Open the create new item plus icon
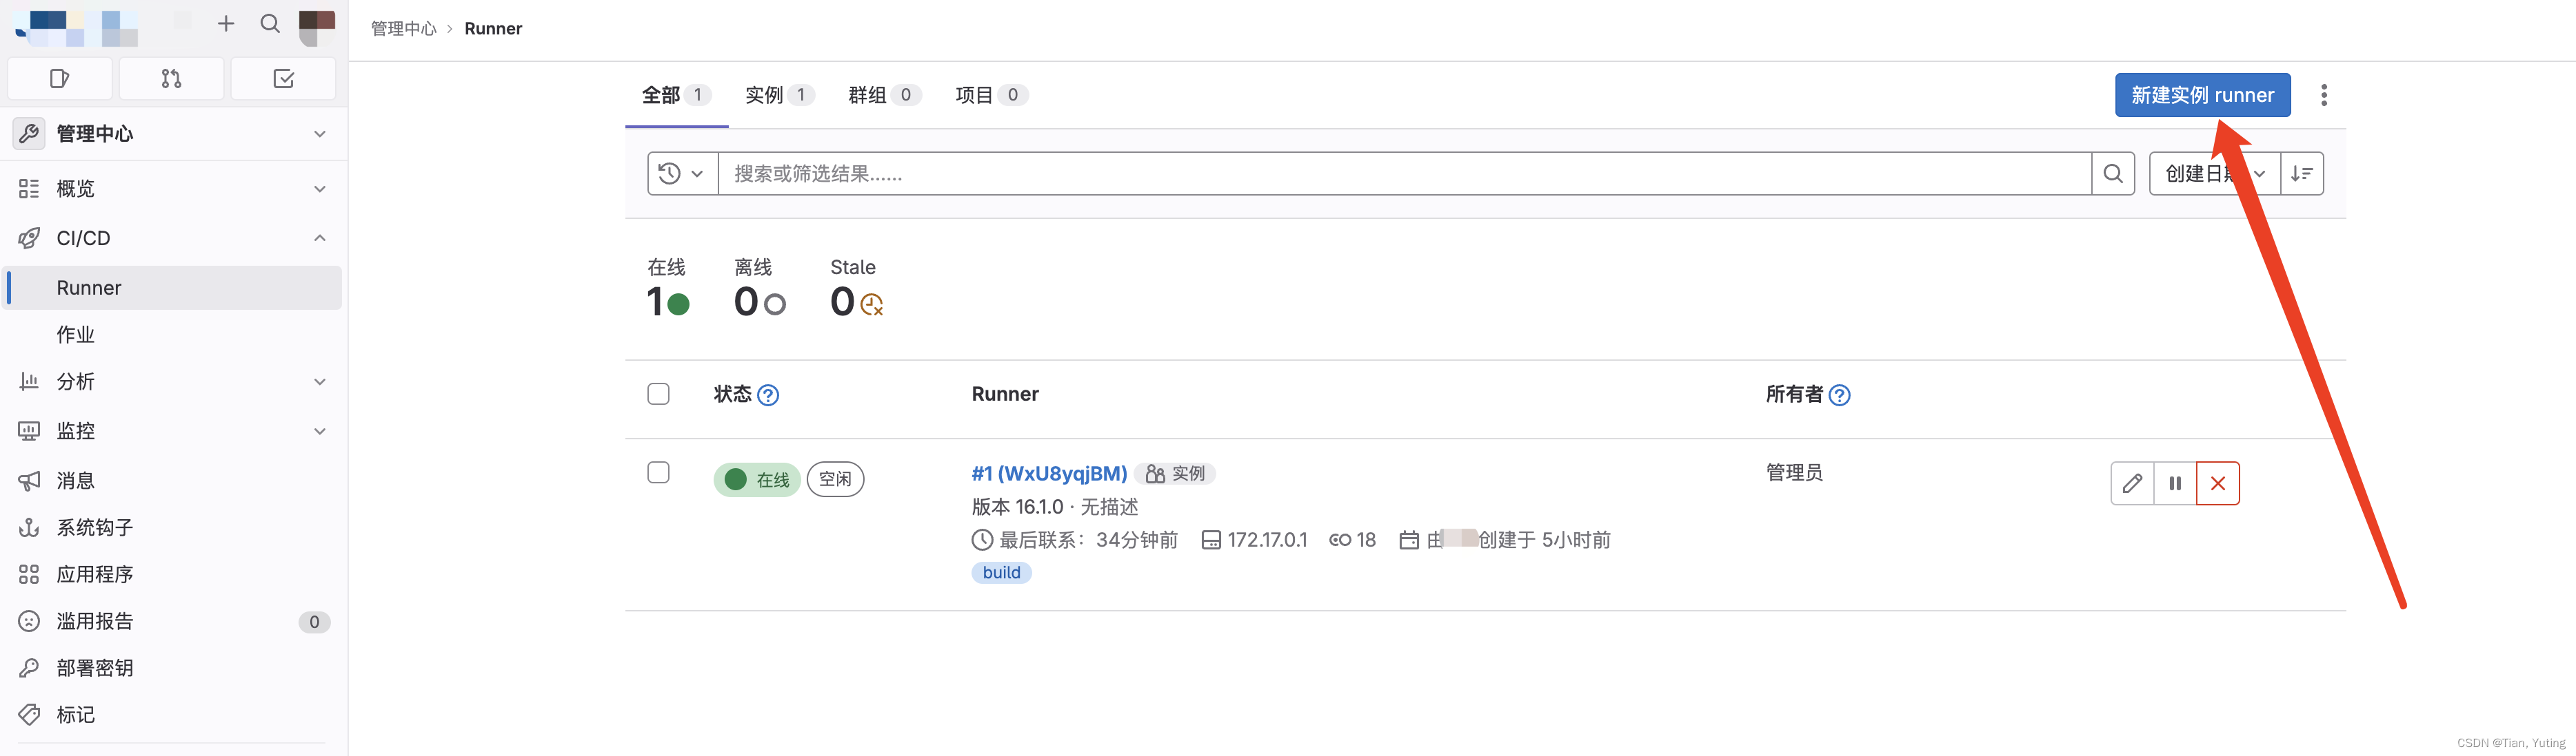 pyautogui.click(x=226, y=24)
